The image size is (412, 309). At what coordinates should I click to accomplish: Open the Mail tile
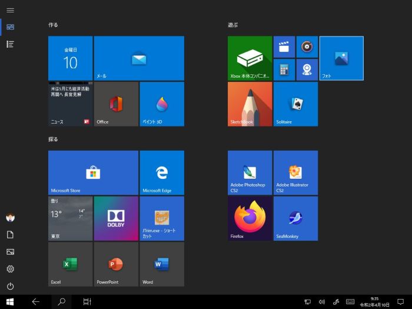point(139,58)
